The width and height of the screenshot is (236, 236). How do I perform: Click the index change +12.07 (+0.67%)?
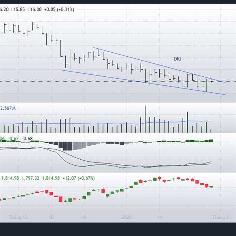tap(78, 178)
